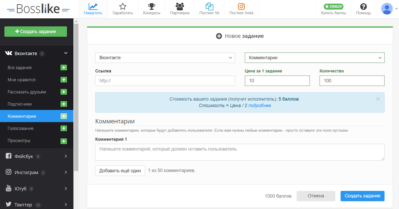The height and width of the screenshot is (209, 399).
Task: Open the подробнее link
Action: pyautogui.click(x=260, y=106)
